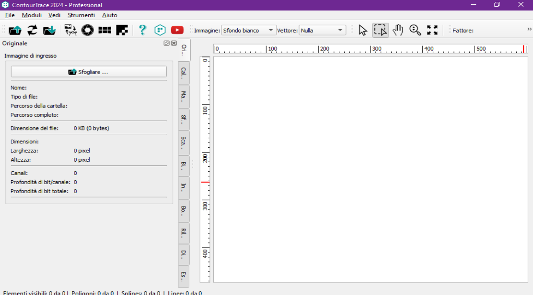Click the 'Fattore:' toolbar label
533x295 pixels.
click(463, 31)
